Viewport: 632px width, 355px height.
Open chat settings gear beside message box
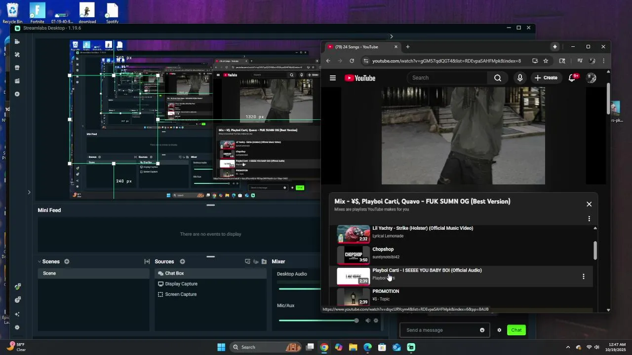(x=499, y=330)
